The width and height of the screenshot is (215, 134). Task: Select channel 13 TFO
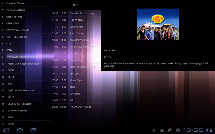(x=25, y=84)
